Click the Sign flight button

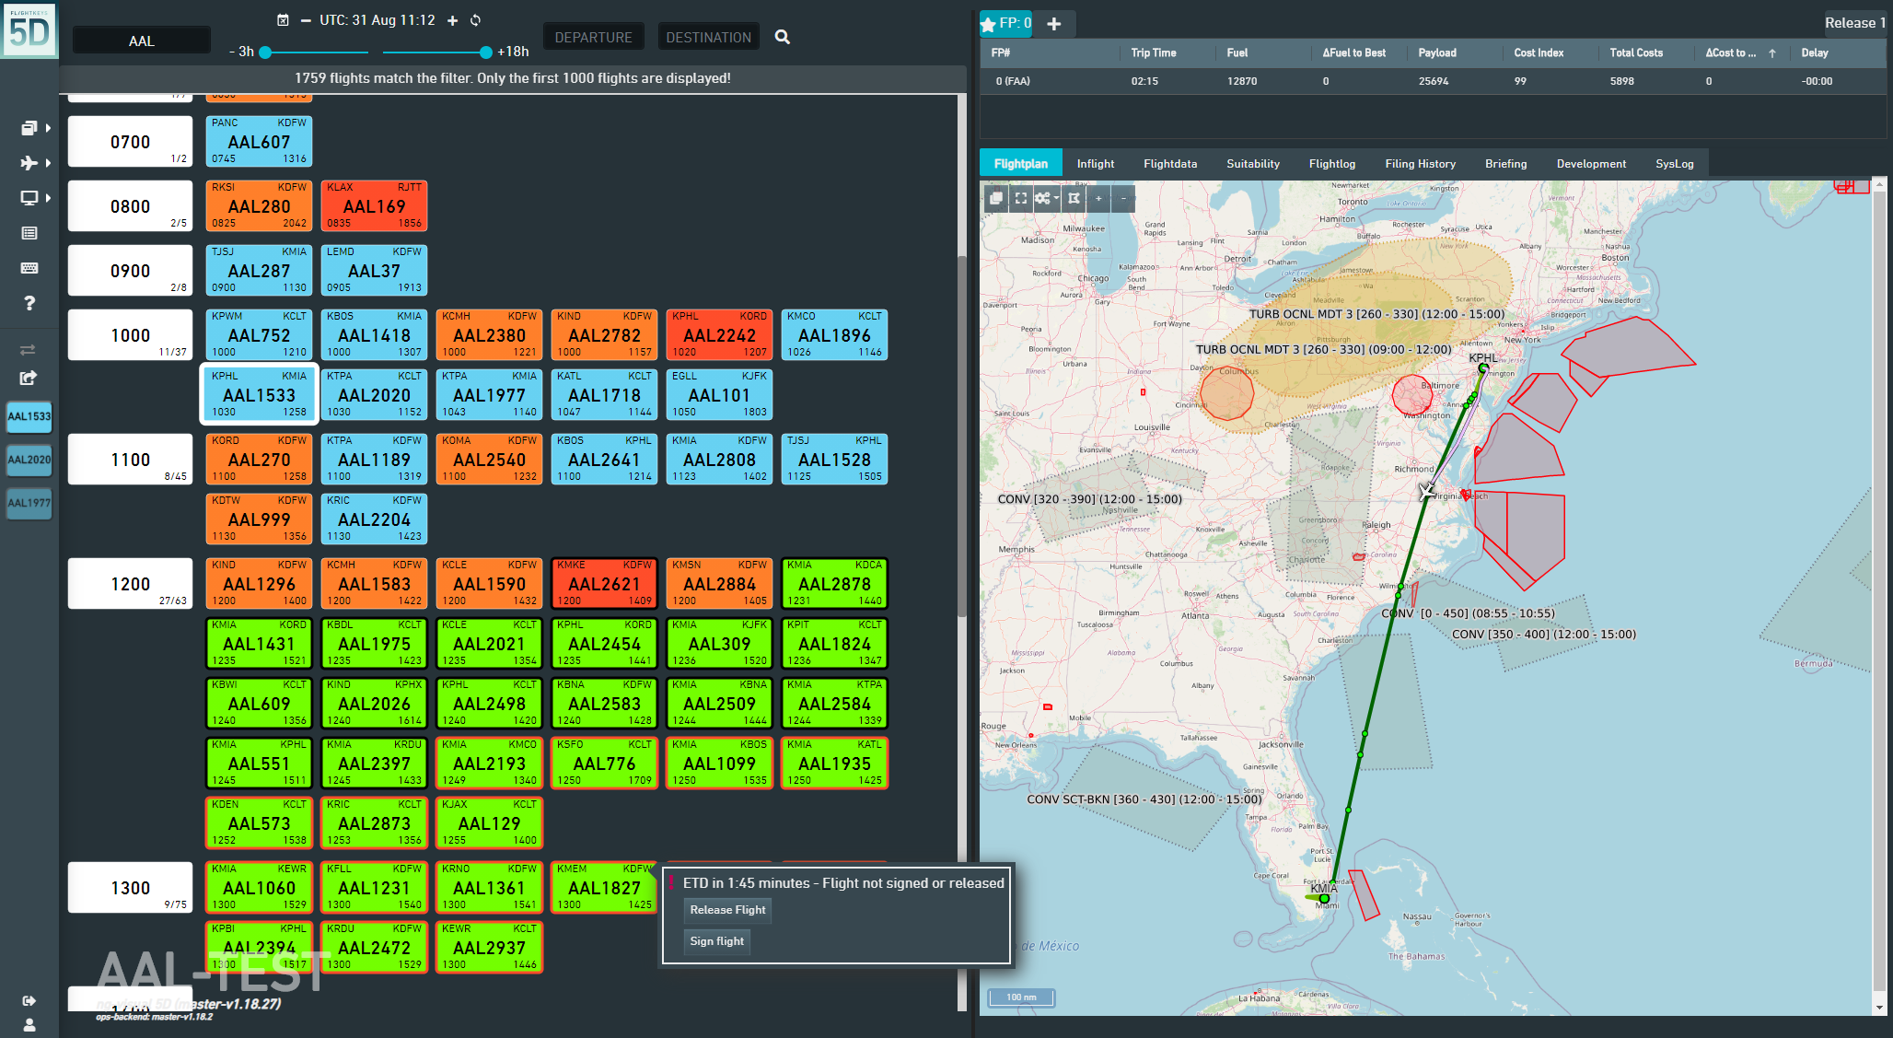click(717, 941)
